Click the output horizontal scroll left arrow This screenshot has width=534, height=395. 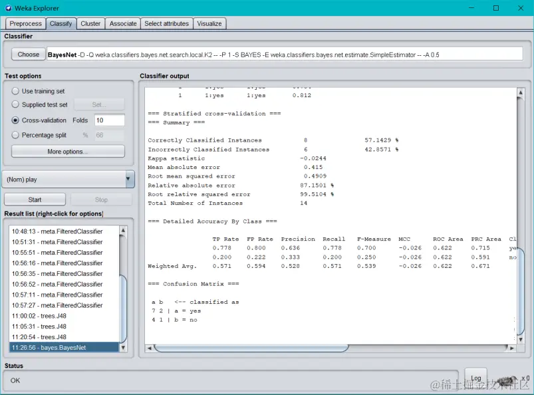149,348
